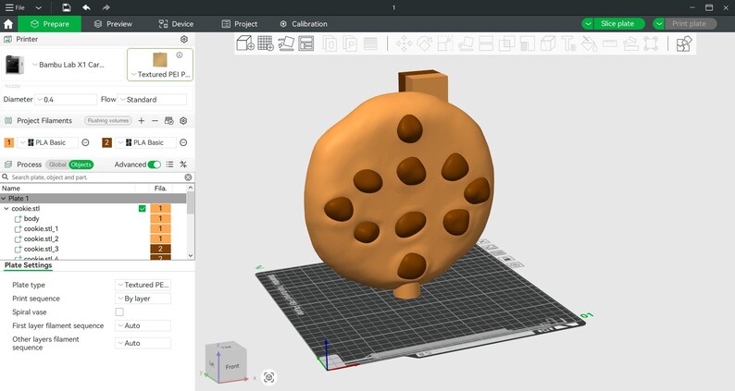
Task: Select the Lay on face tool
Action: [466, 44]
